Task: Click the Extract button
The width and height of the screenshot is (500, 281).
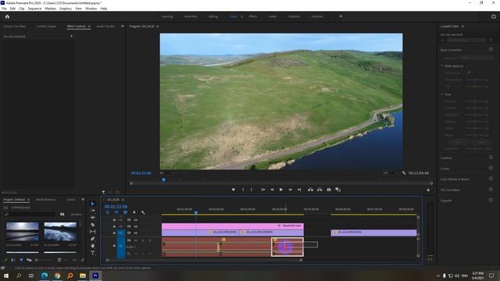Action: (320, 190)
